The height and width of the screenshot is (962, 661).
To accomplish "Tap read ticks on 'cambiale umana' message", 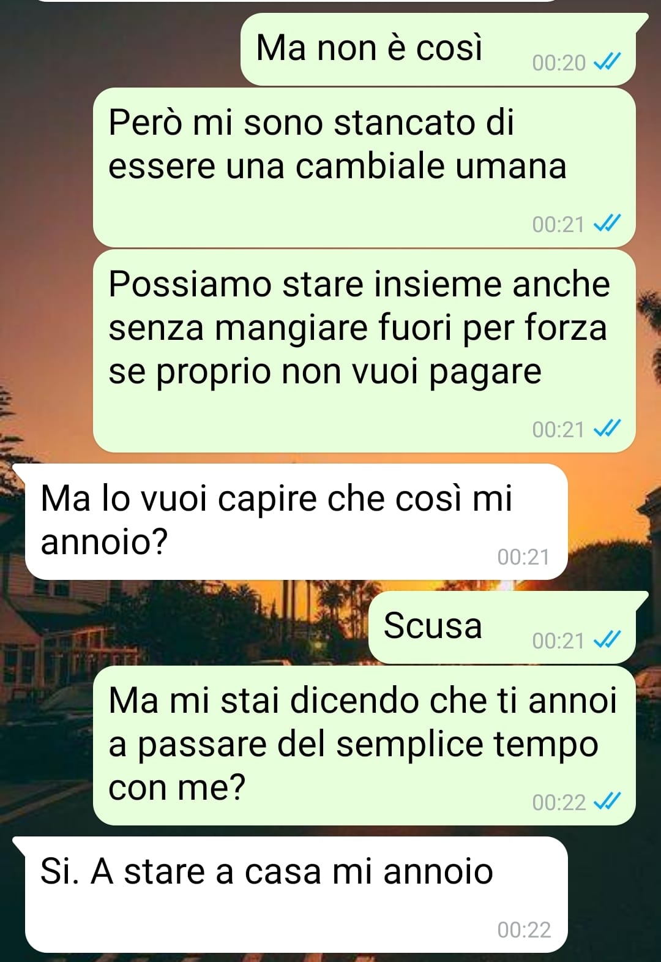I will 608,224.
